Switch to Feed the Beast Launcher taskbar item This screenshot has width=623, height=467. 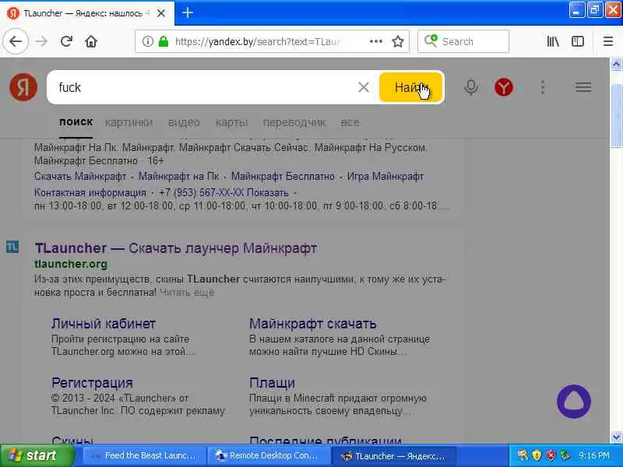click(145, 455)
